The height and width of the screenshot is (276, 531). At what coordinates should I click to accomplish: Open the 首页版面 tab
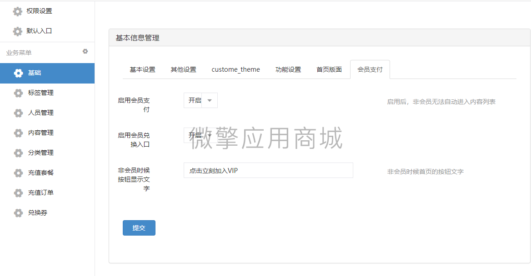click(329, 69)
